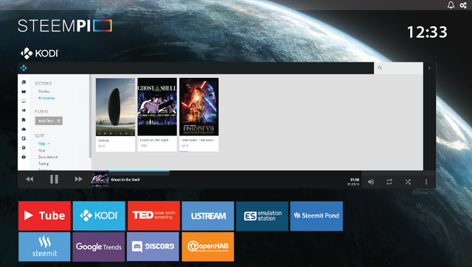This screenshot has height=267, width=472.
Task: Open the notifications bell icon
Action: pos(451,5)
